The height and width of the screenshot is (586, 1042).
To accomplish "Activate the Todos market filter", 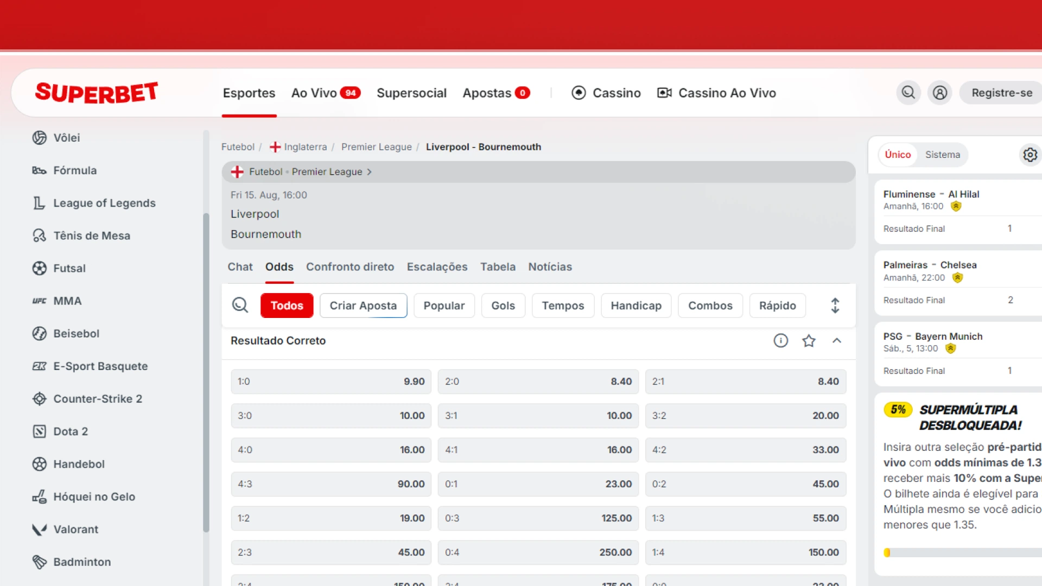I will (x=287, y=305).
